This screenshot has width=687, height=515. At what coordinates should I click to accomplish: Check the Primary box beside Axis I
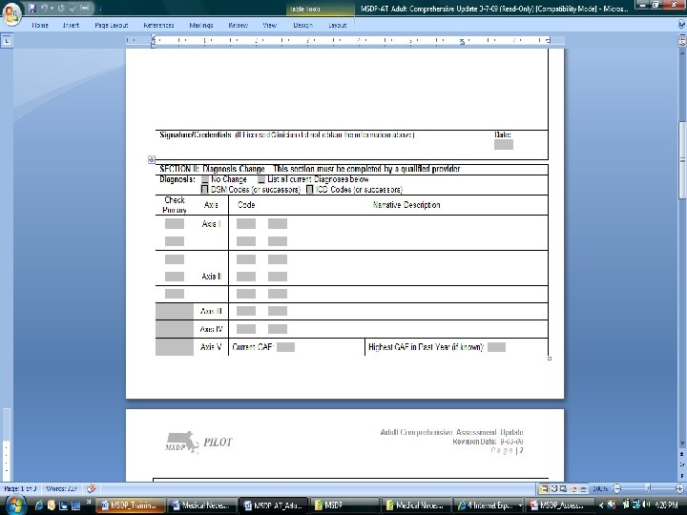point(175,224)
